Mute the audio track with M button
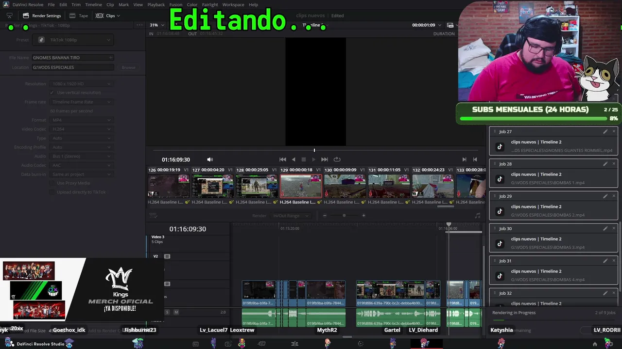This screenshot has width=622, height=349. coord(176,312)
